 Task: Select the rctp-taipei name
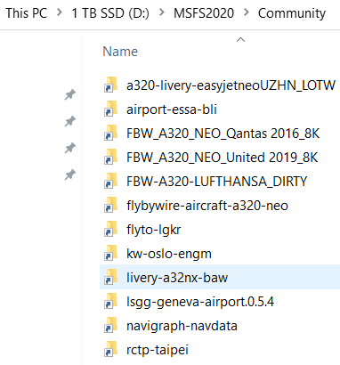(158, 350)
